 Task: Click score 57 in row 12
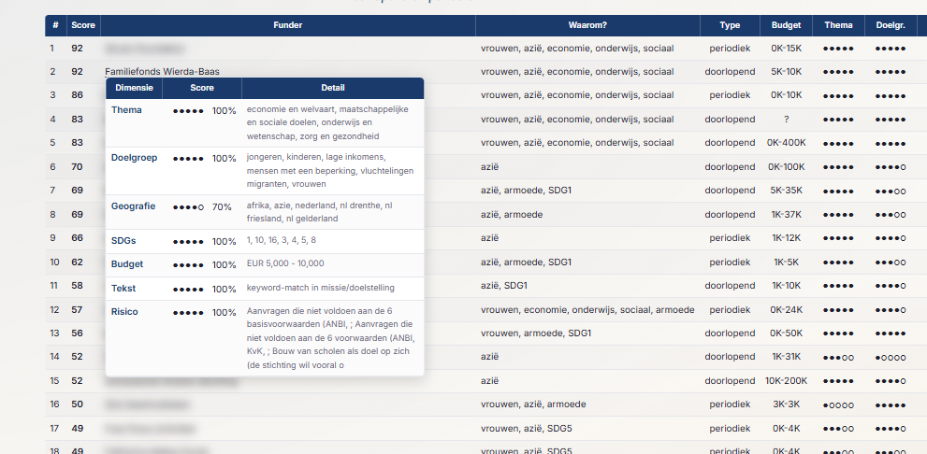pyautogui.click(x=77, y=309)
